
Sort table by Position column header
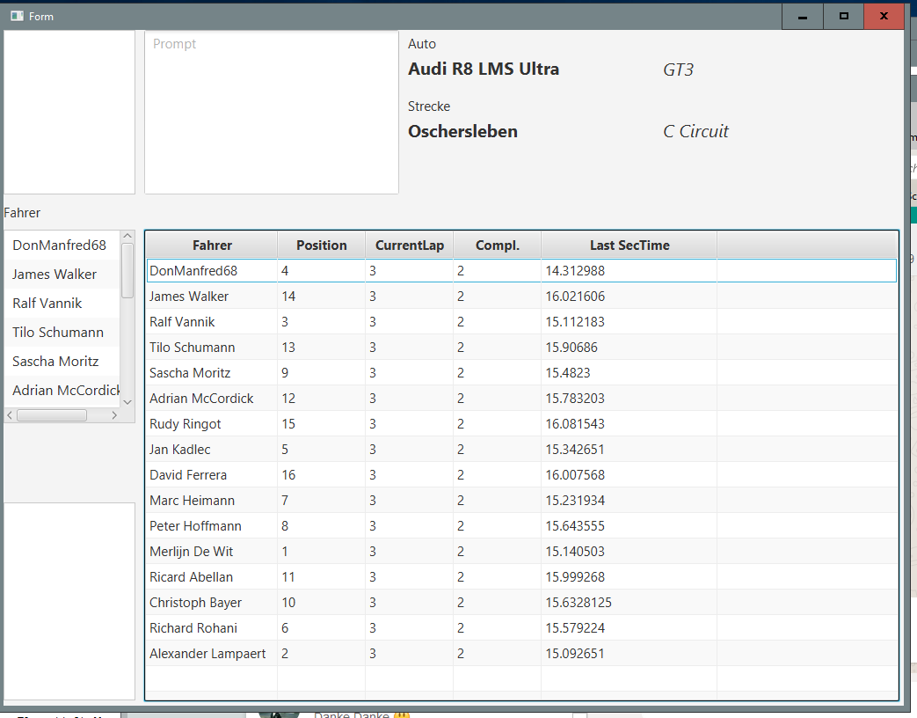321,245
